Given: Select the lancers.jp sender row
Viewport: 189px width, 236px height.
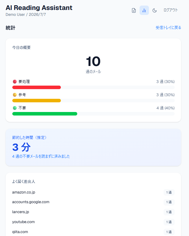Looking at the screenshot, I should point(93,212).
